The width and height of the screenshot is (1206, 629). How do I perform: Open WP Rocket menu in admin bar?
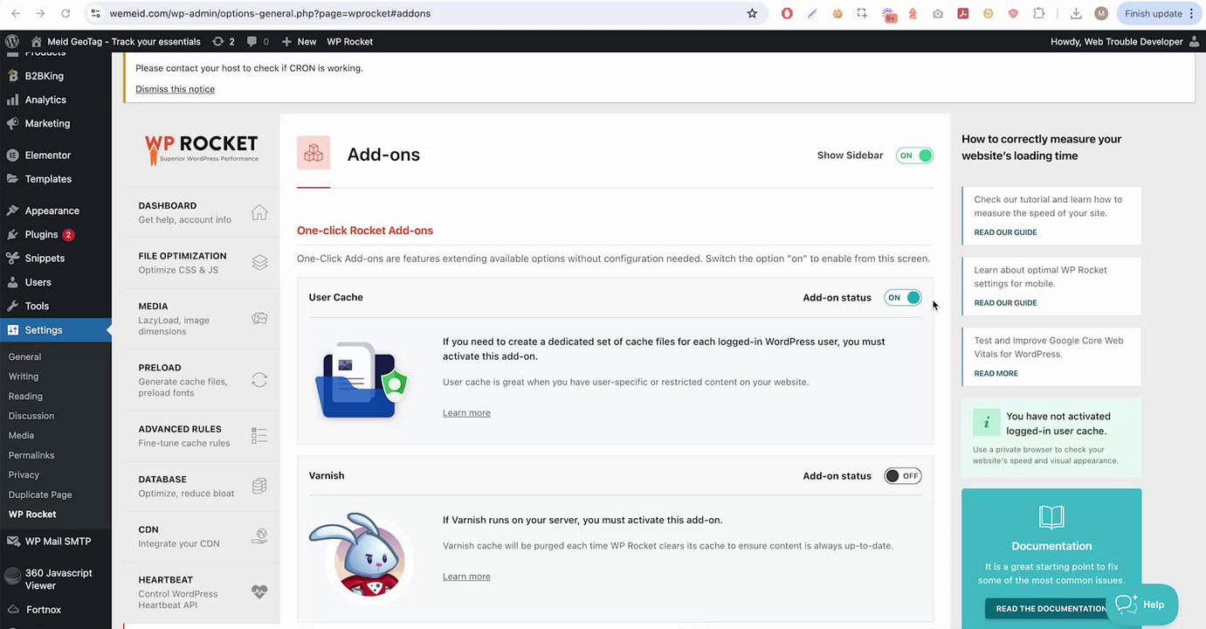(349, 41)
